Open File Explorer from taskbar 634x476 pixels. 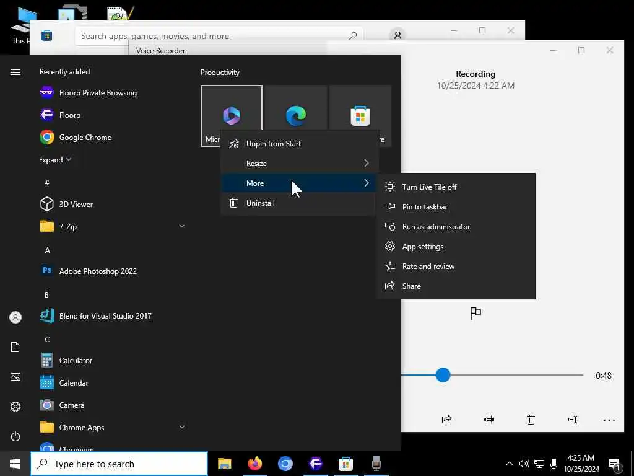pos(224,464)
